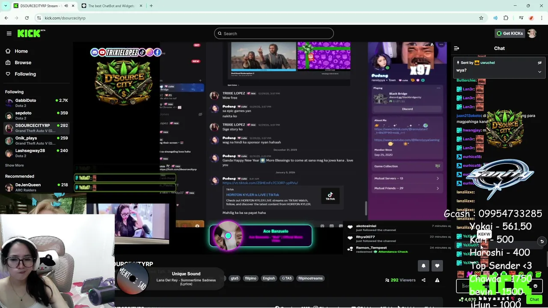Click the first emote in the chat quick-emote row
The height and width of the screenshot is (308, 548).
pos(461,274)
